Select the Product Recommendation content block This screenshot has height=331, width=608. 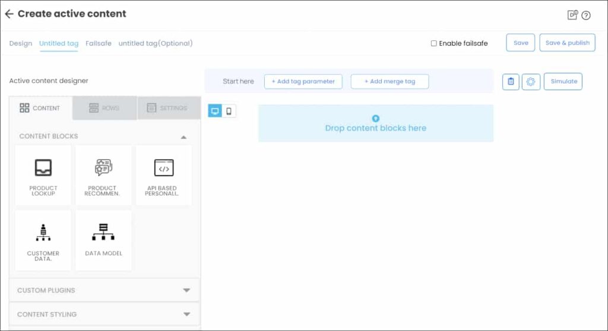coord(103,176)
